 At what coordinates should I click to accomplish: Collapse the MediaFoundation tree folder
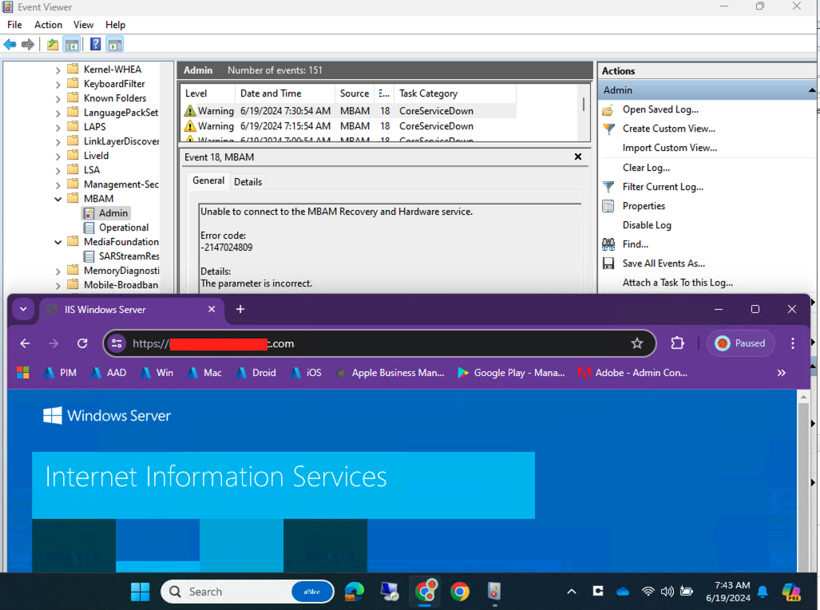click(x=58, y=242)
